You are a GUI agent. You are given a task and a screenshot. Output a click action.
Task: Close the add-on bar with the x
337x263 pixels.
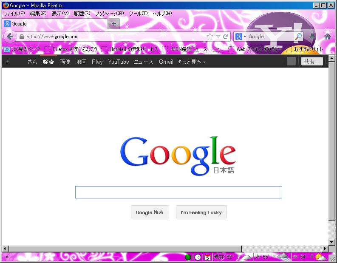(7, 257)
